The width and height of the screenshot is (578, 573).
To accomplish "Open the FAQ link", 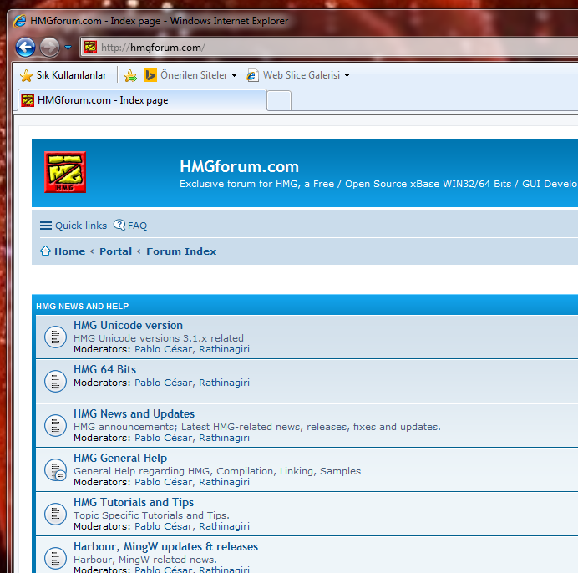I will tap(130, 226).
